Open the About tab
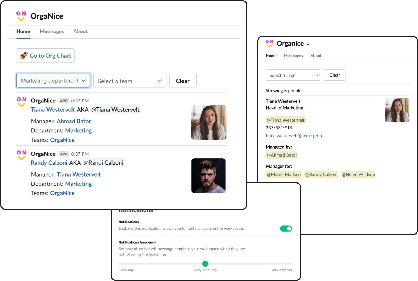Screen dimensions: 418x281 tap(80, 31)
